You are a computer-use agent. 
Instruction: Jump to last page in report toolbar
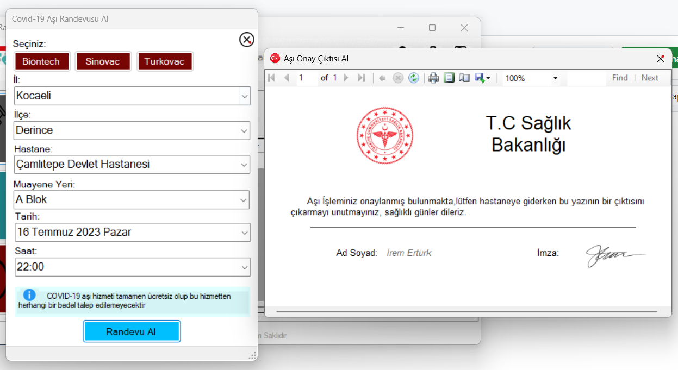coord(361,78)
